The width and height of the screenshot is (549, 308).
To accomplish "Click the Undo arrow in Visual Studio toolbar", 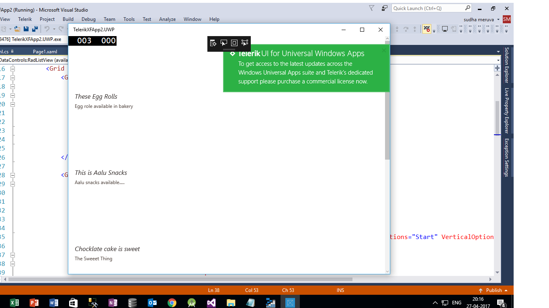I will click(47, 29).
